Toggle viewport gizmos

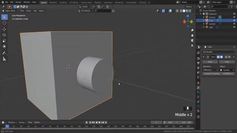[x=163, y=11]
